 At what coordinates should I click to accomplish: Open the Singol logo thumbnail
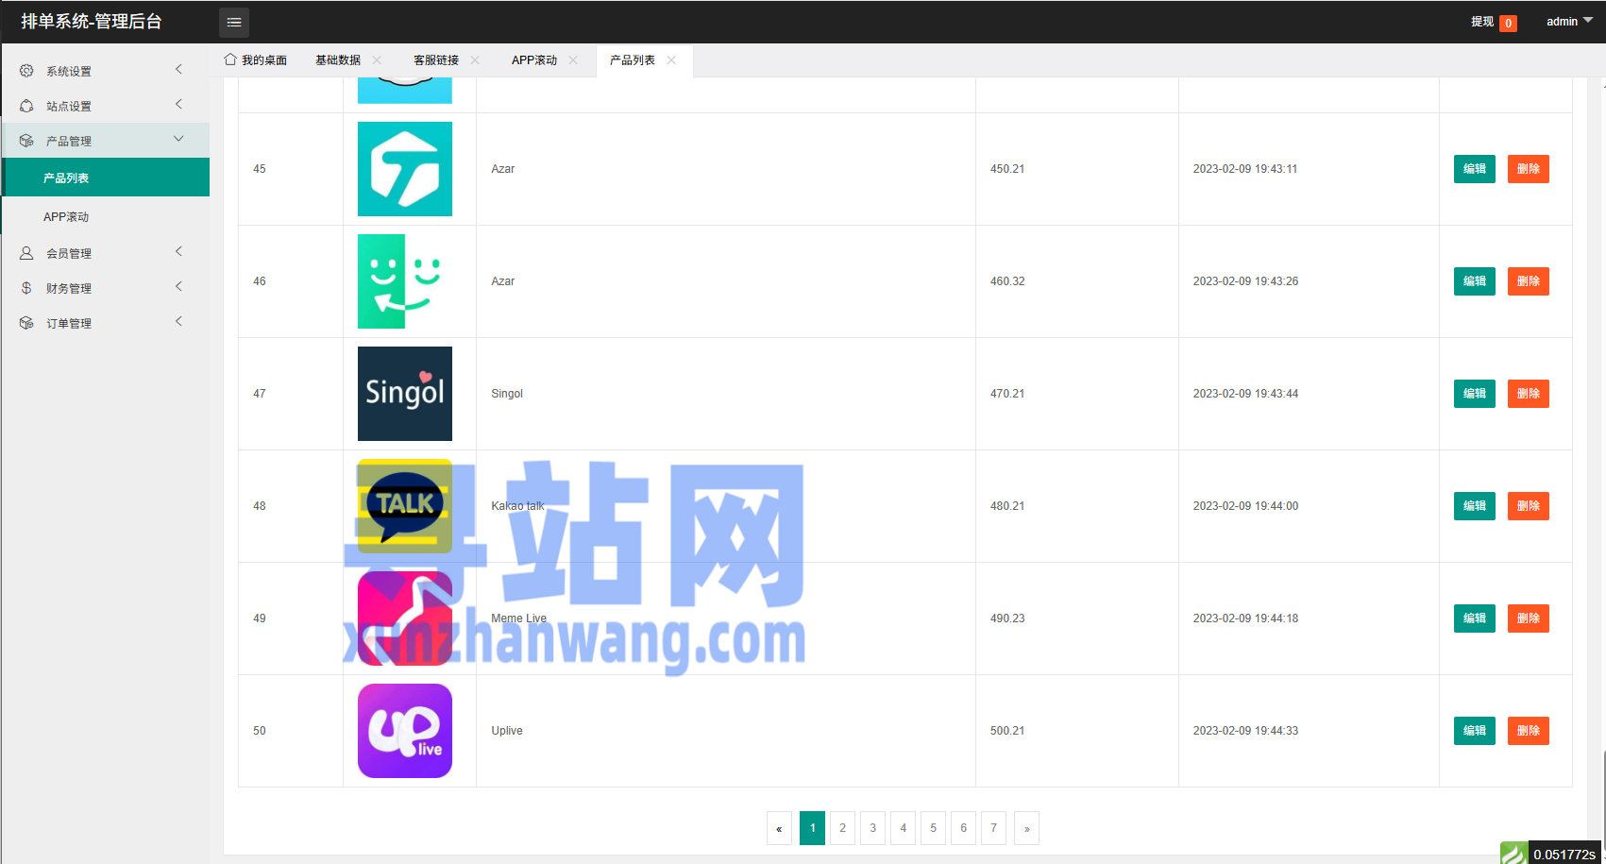click(x=405, y=394)
